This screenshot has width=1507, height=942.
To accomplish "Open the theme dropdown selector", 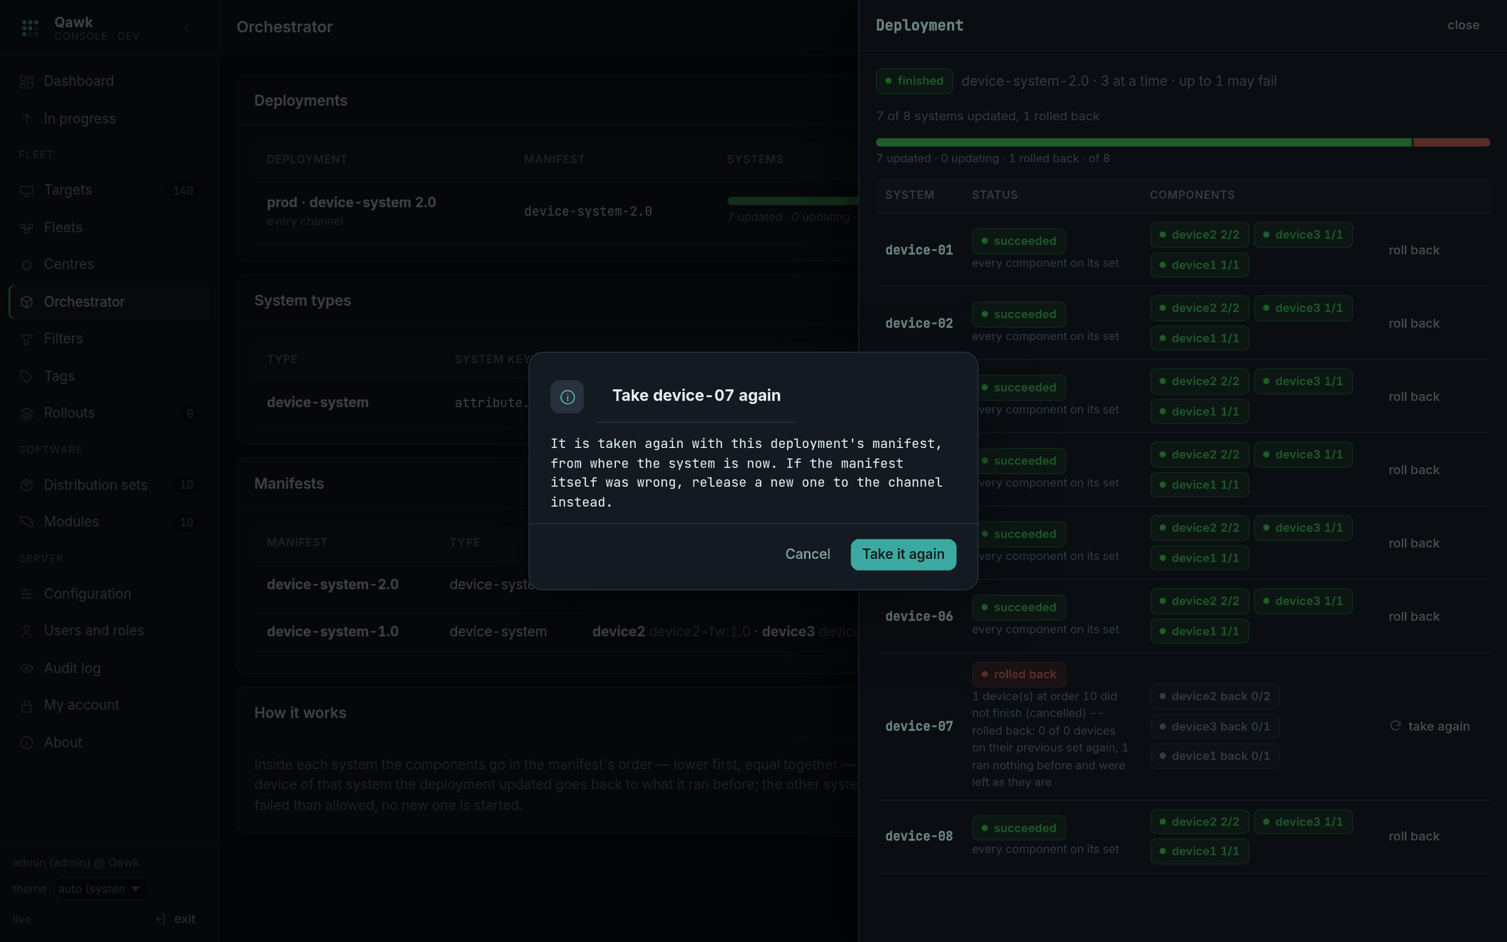I will (101, 888).
